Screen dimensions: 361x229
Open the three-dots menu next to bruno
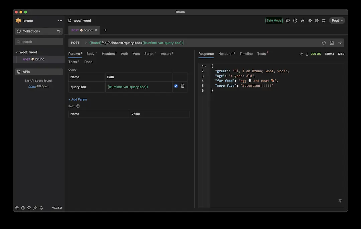tap(60, 21)
